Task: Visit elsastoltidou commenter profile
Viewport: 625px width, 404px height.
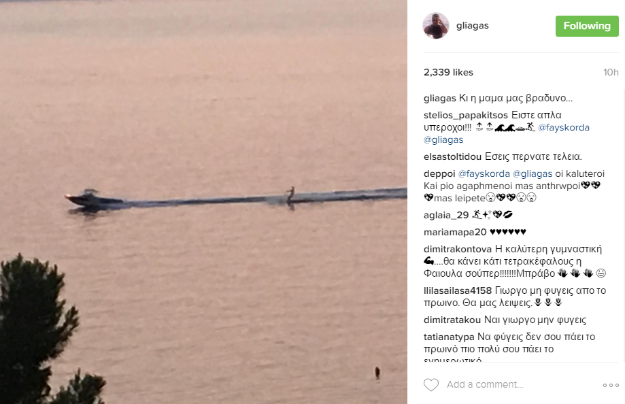Action: 452,156
